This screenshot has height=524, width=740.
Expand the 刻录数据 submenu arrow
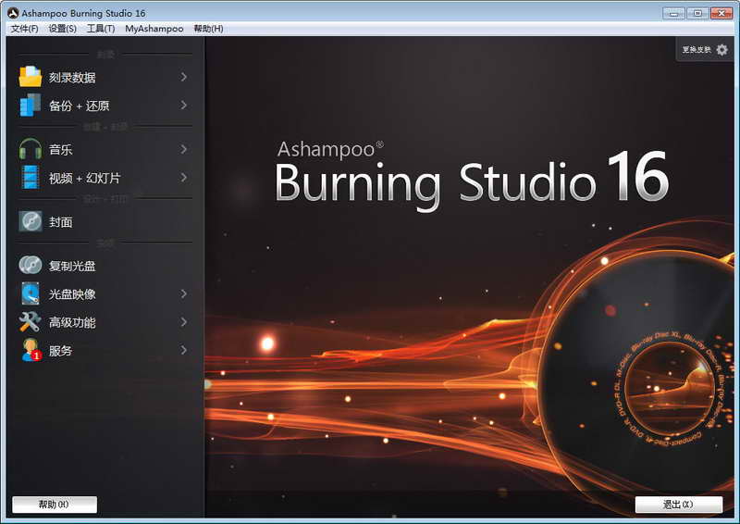(184, 77)
